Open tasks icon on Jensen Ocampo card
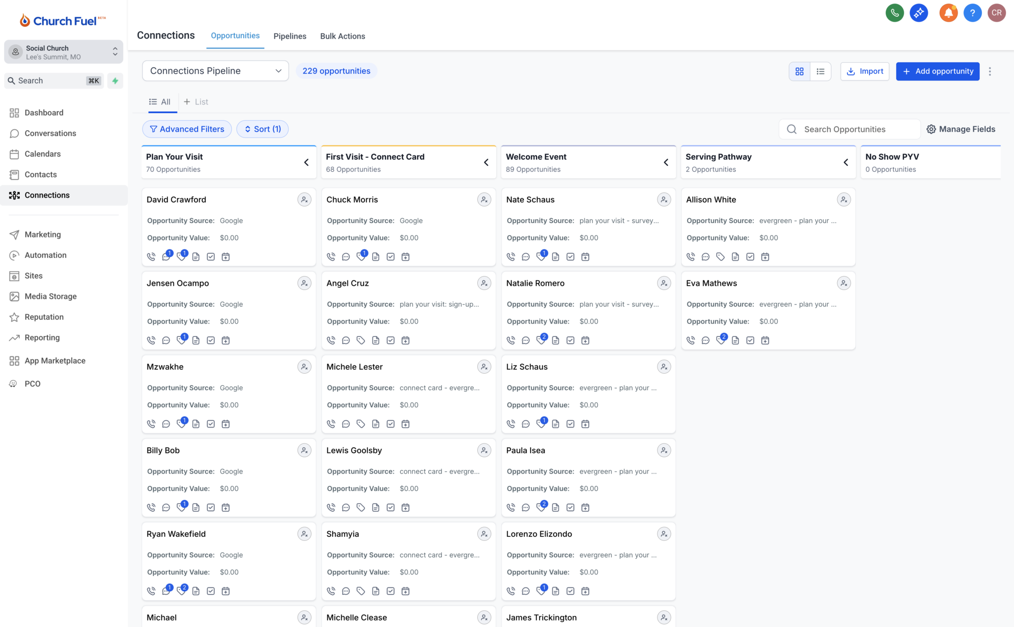Screen dimensions: 1014x627 pos(211,340)
